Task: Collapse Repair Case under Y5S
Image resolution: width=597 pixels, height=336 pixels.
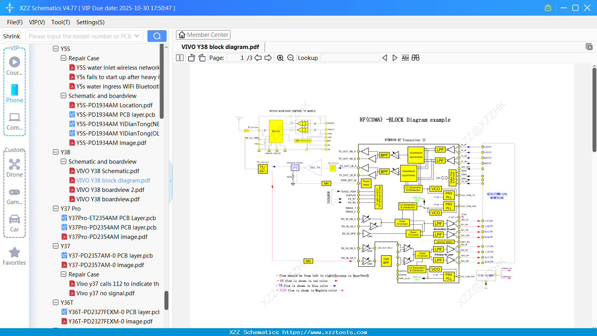Action: point(64,58)
